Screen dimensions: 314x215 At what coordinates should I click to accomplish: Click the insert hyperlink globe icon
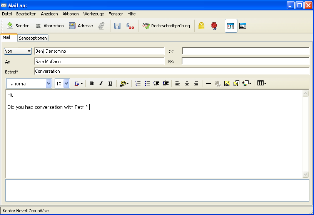(x=218, y=83)
